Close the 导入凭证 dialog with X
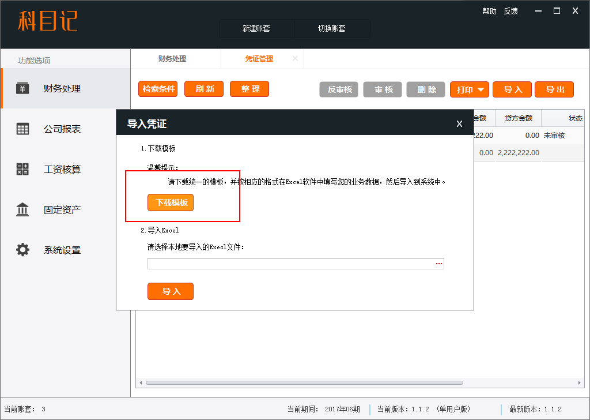Screen dimensions: 590x420 point(459,123)
